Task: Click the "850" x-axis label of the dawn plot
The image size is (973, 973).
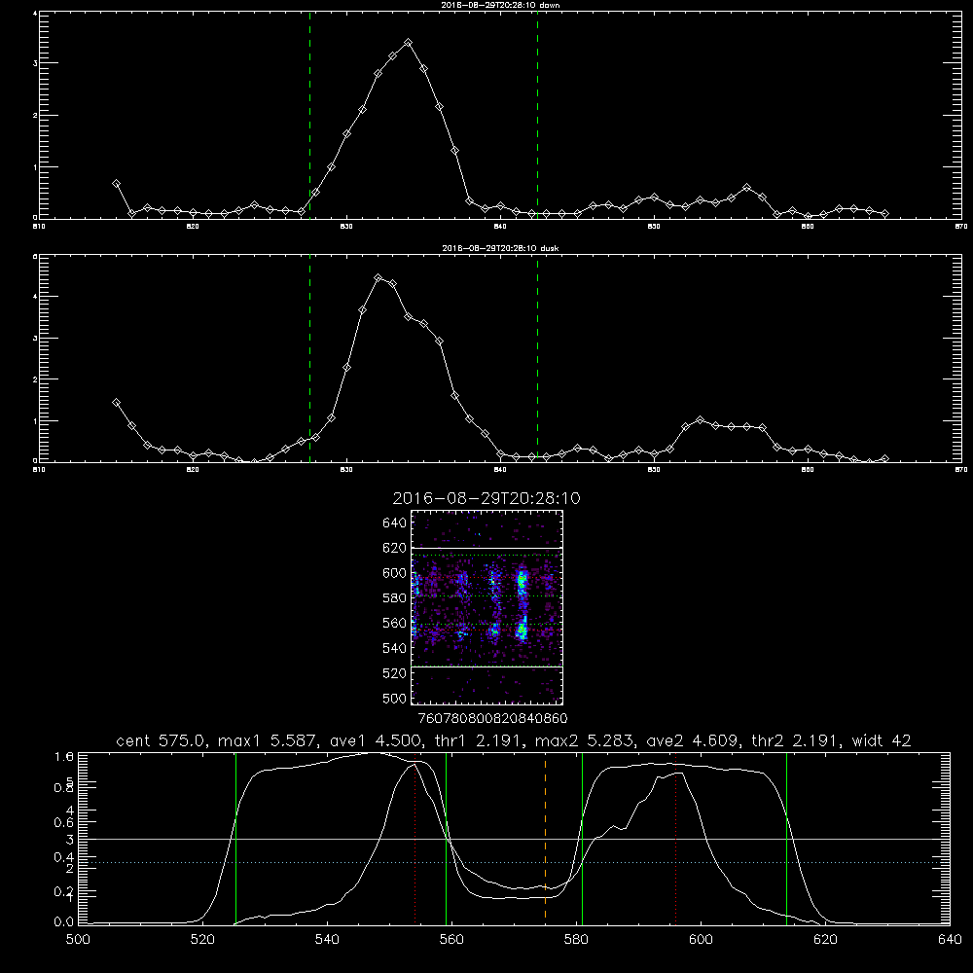Action: click(x=654, y=227)
